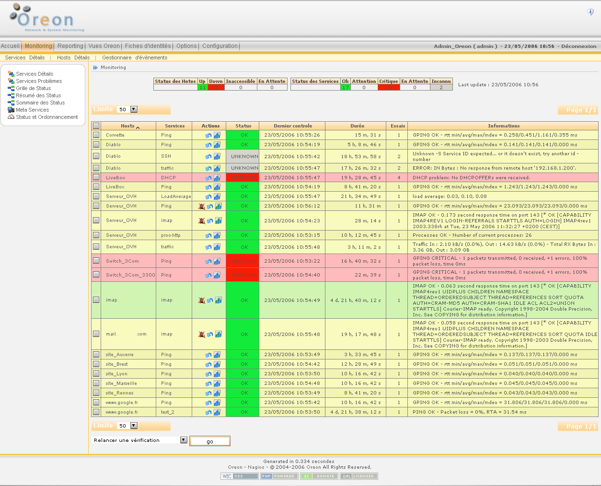Viewport: 601px width, 486px height.
Task: Open the graph icon for Diablo SSH
Action: (217, 156)
